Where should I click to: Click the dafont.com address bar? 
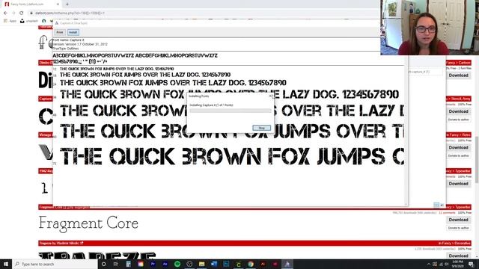[201, 13]
